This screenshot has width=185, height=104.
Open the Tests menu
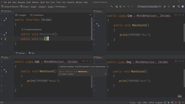pyautogui.click(x=53, y=2)
